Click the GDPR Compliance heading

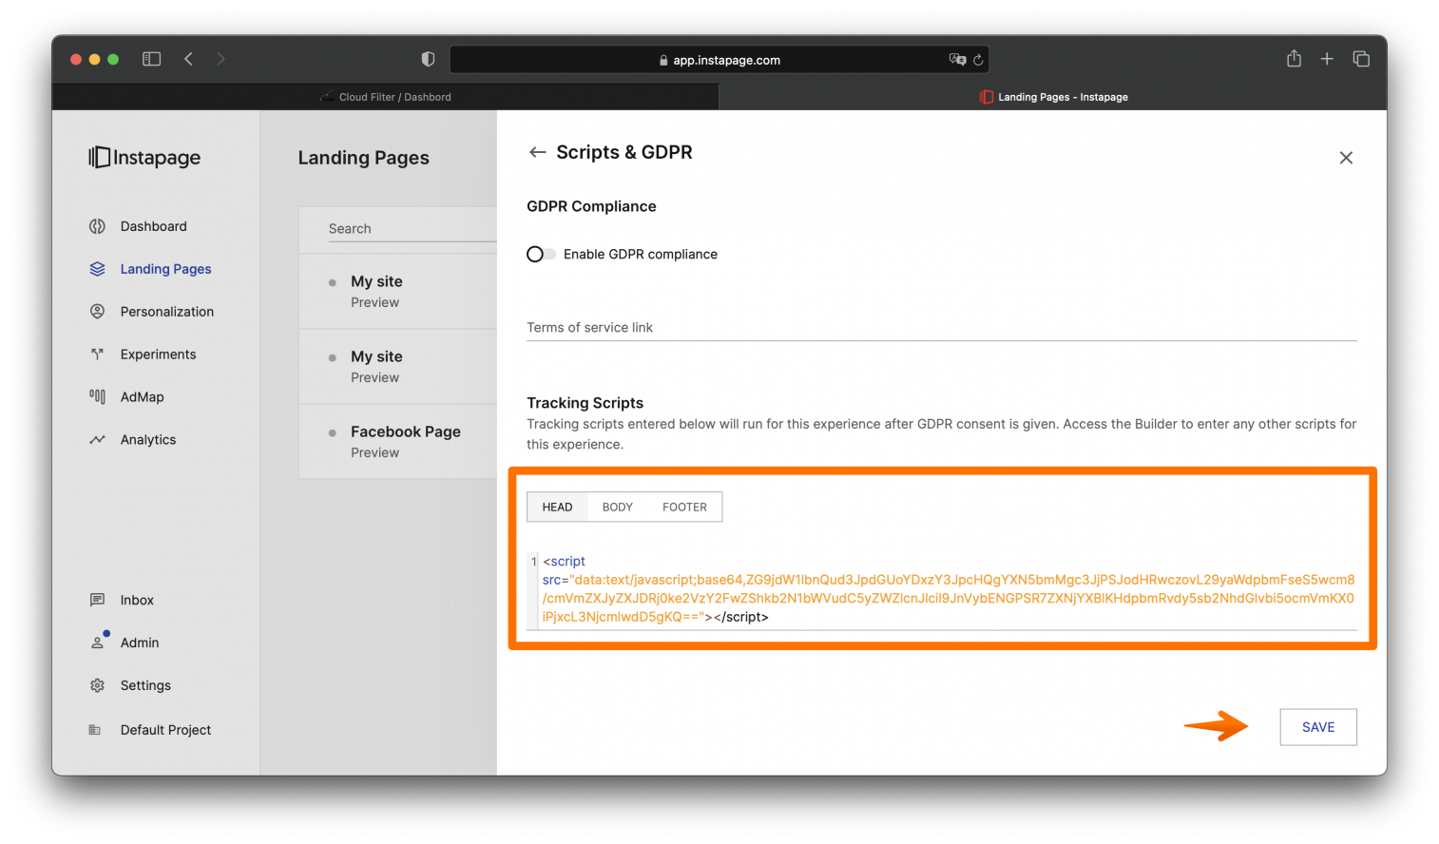[x=591, y=206]
